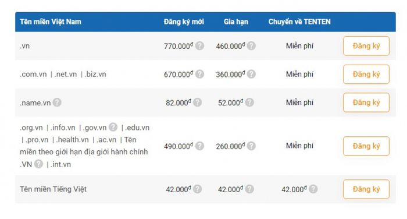Viewport: 407px width, 219px height.
Task: Click the Chuyển về TENTEN column header
Action: pos(299,22)
